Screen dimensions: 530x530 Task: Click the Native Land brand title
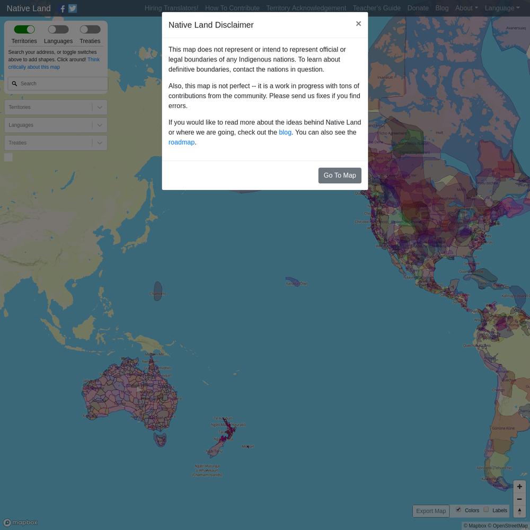pos(29,8)
